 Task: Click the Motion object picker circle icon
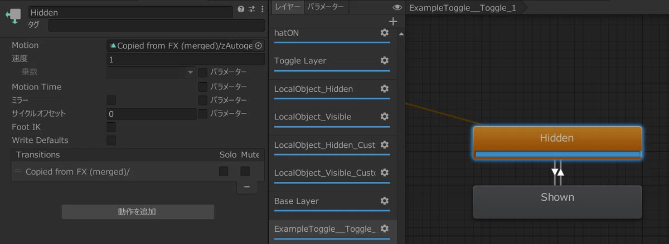tap(258, 46)
